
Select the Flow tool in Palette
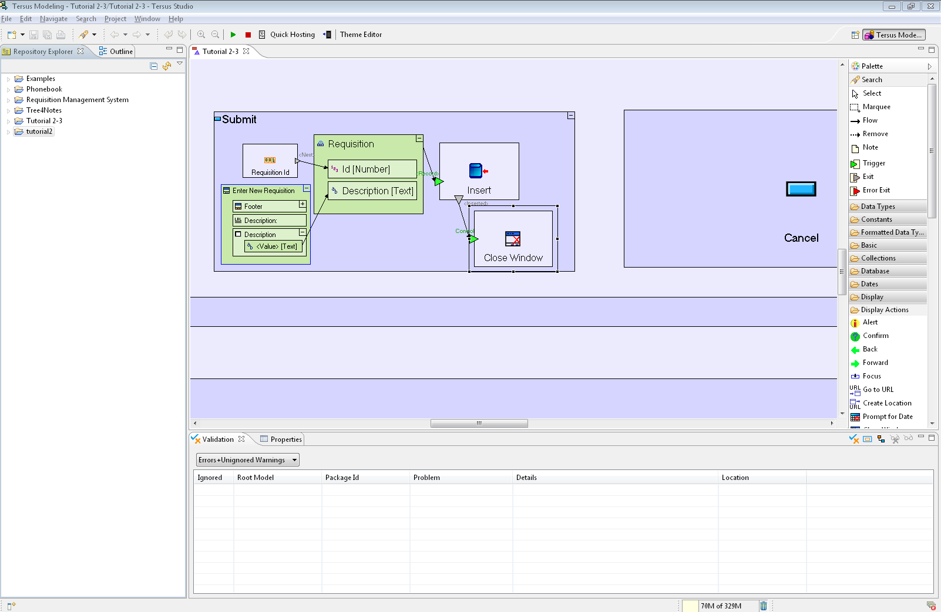(x=869, y=120)
